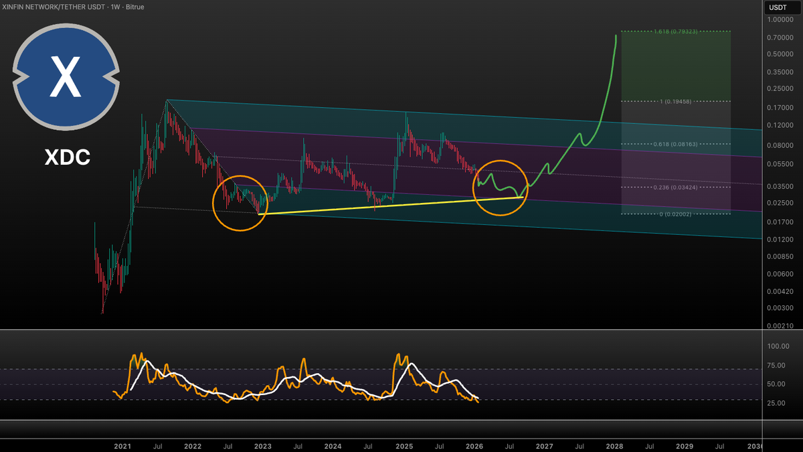Click the 'XDC' label under the logo

point(67,157)
